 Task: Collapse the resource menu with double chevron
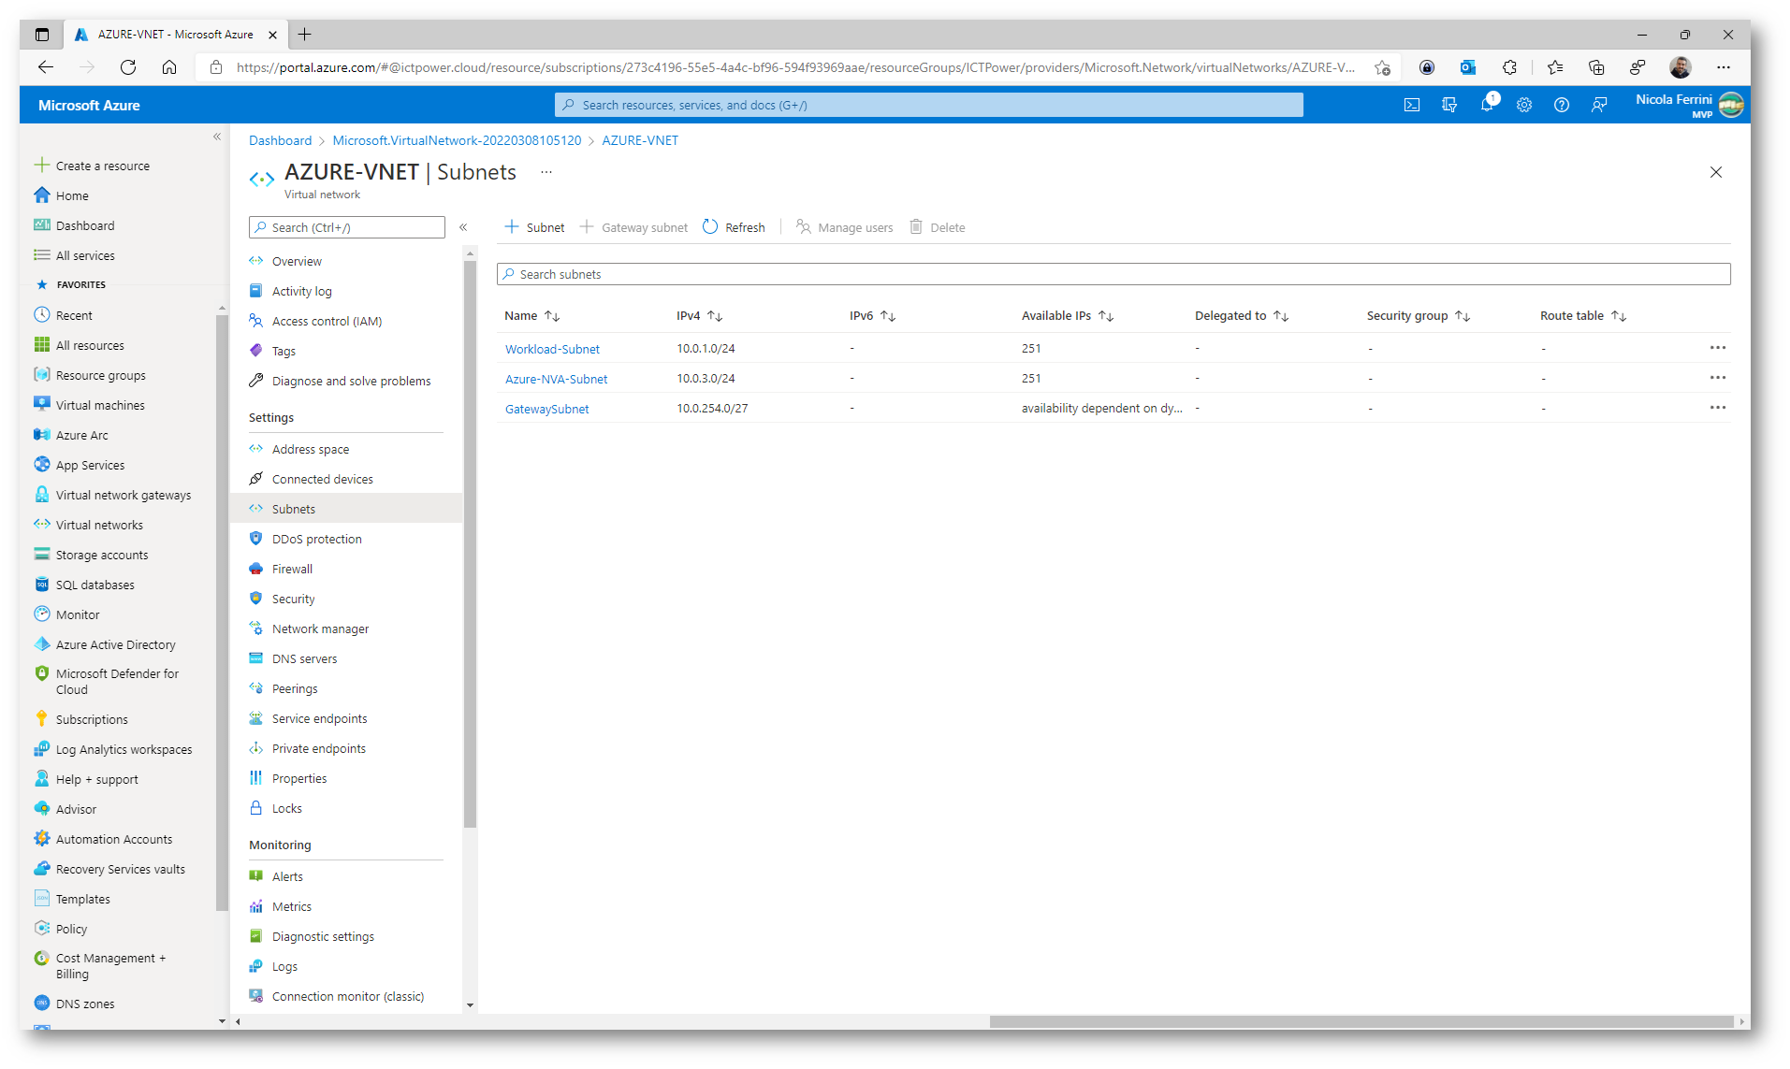(x=463, y=227)
